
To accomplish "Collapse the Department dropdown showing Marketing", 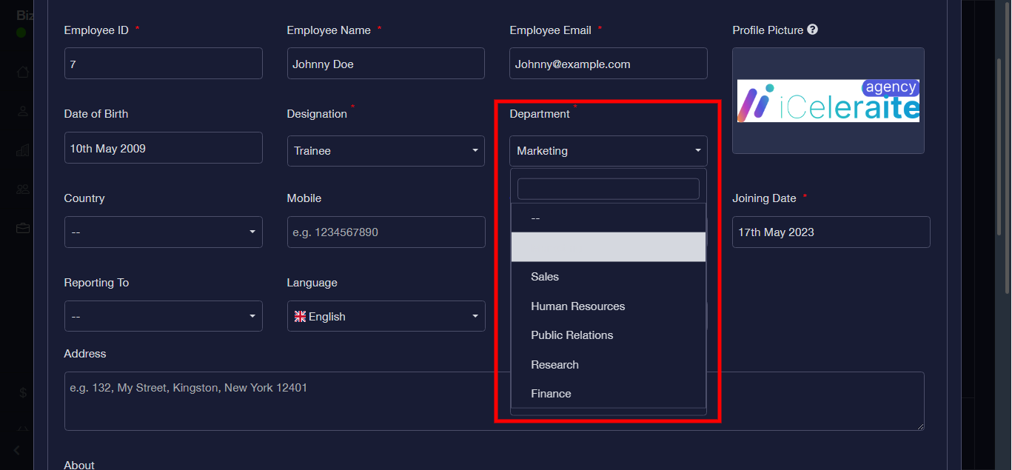I will coord(608,151).
